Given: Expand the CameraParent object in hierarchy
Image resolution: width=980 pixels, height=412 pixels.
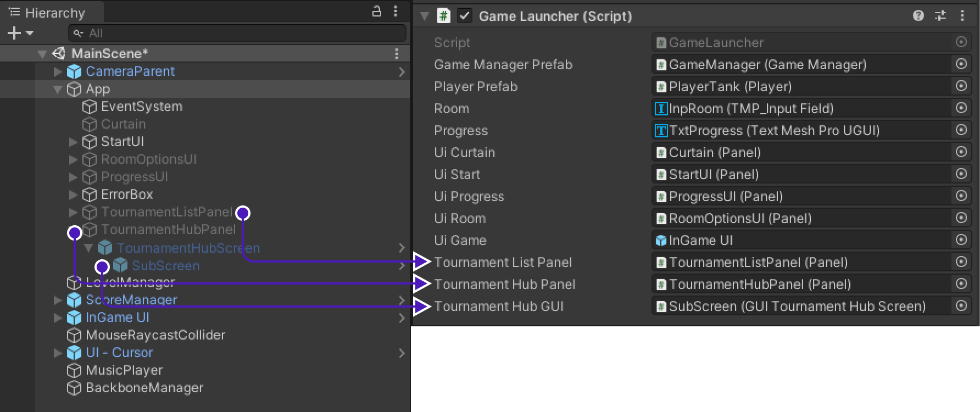Looking at the screenshot, I should tap(58, 71).
